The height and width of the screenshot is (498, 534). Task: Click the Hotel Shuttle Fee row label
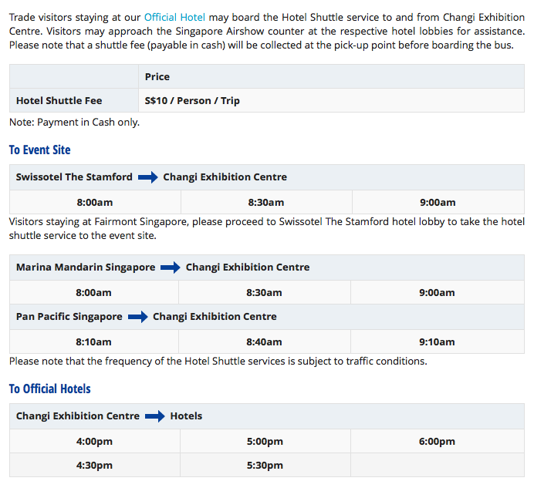pos(59,101)
